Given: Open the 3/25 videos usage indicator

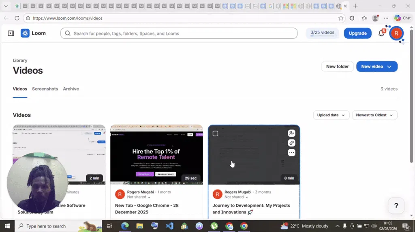Looking at the screenshot, I should click(x=322, y=33).
